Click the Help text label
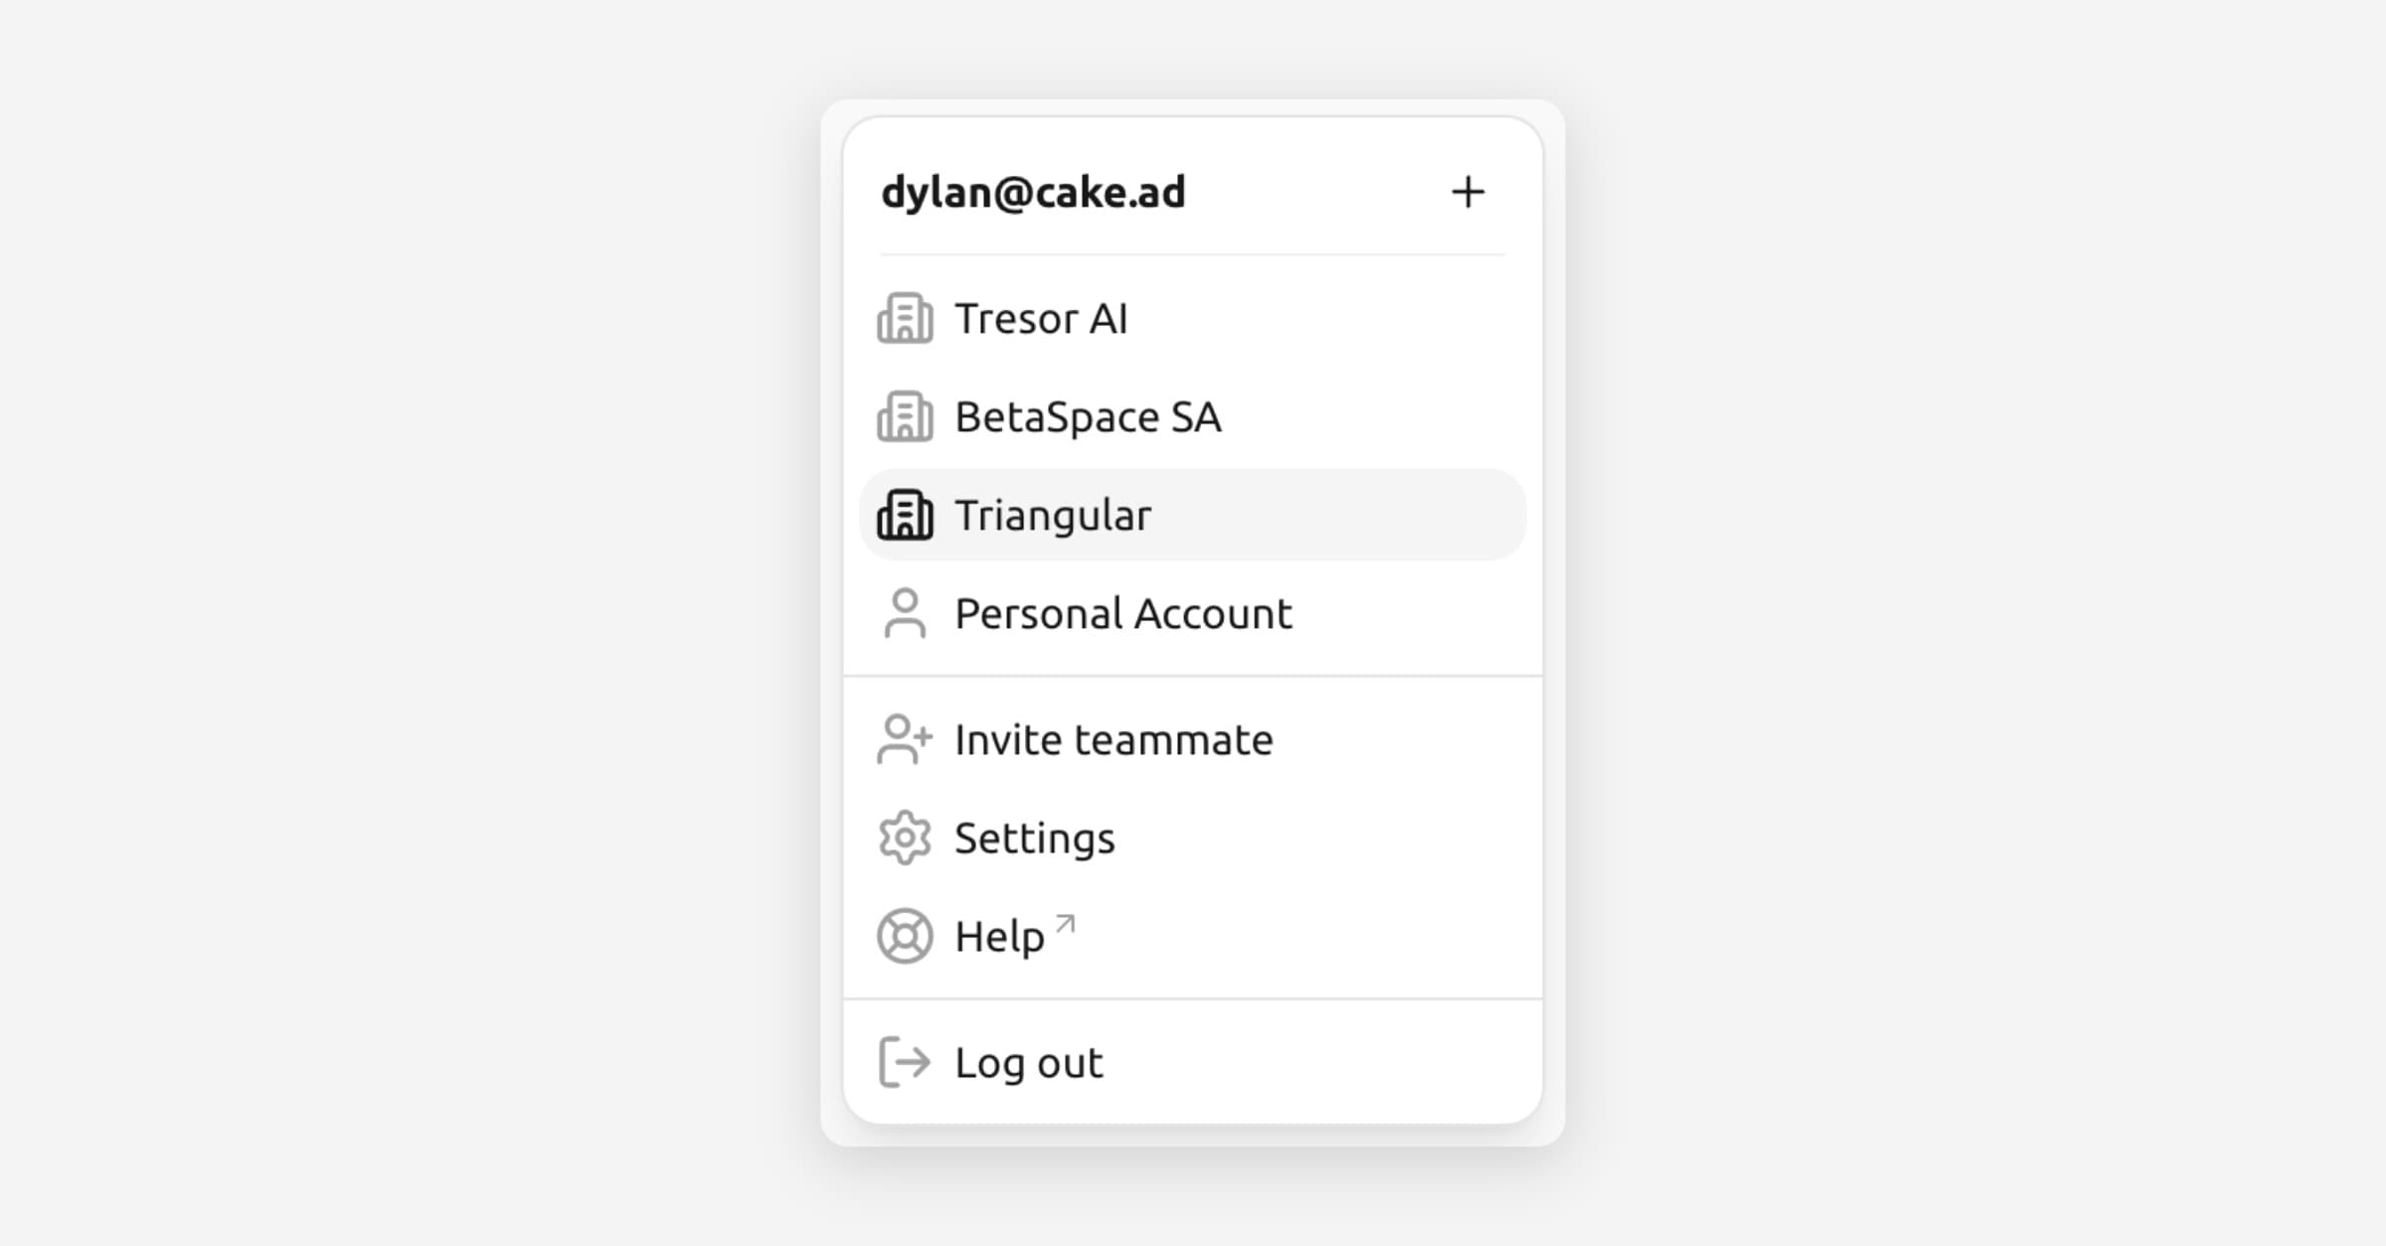Image resolution: width=2386 pixels, height=1246 pixels. (998, 937)
